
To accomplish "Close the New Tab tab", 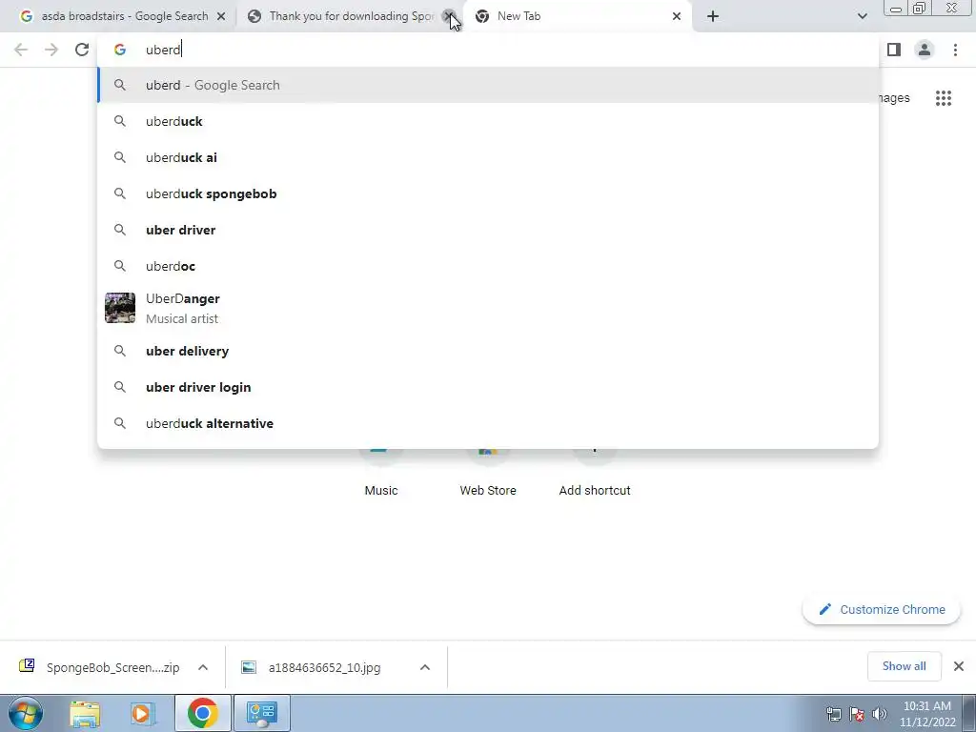I will [x=677, y=16].
